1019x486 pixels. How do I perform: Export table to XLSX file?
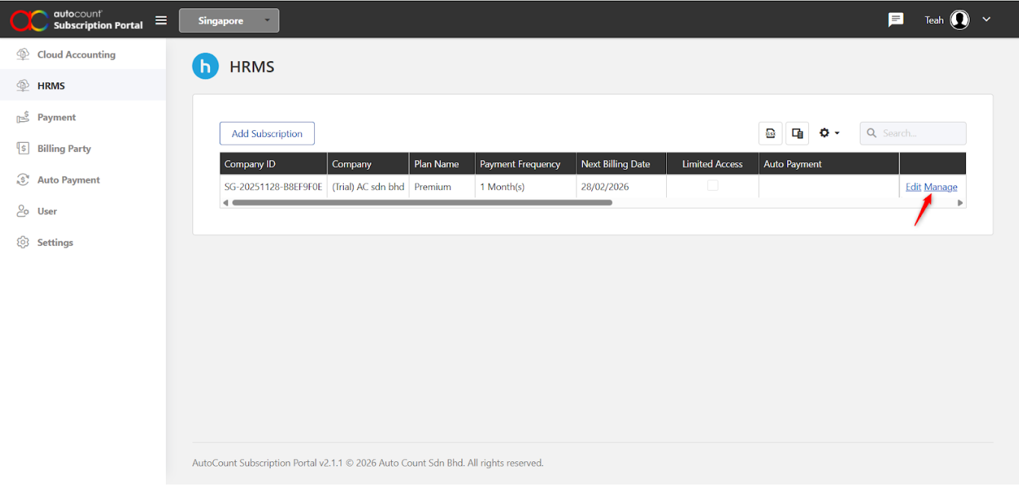coord(770,133)
